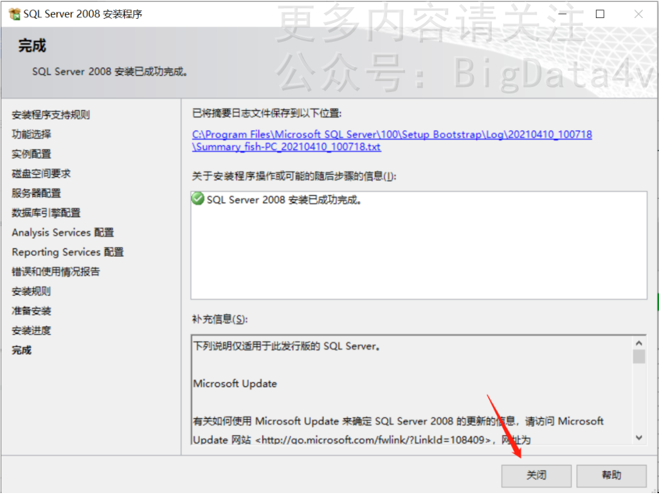
Task: Click the green success checkmark icon
Action: [197, 199]
